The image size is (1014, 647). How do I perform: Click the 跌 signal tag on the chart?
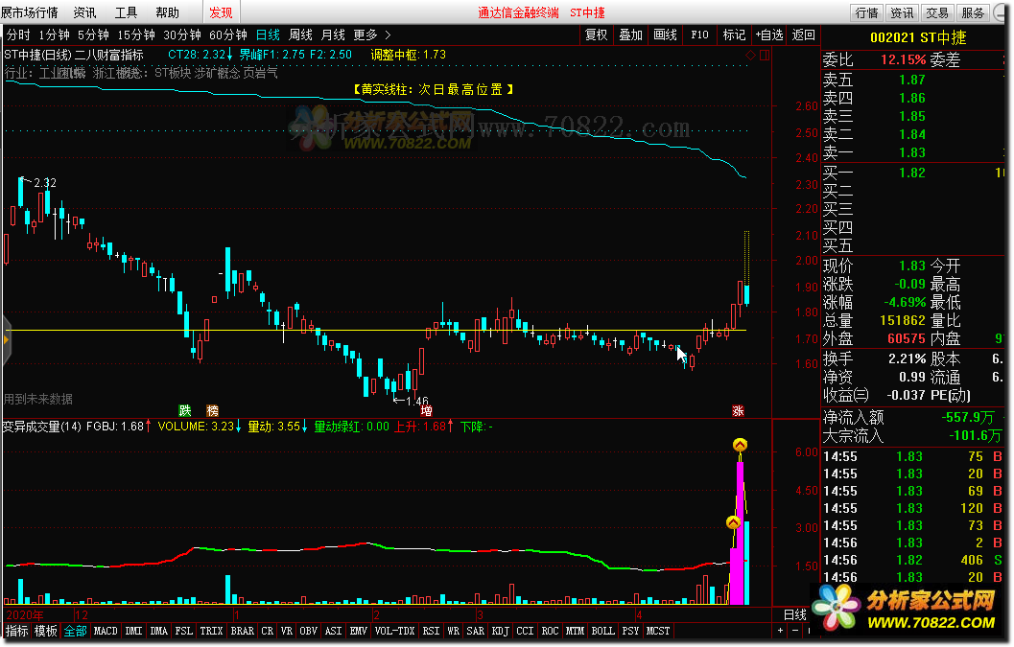click(185, 410)
